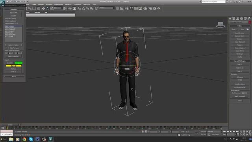Open Select by Name tool
Screen dimensions: 252x142
(30, 8)
